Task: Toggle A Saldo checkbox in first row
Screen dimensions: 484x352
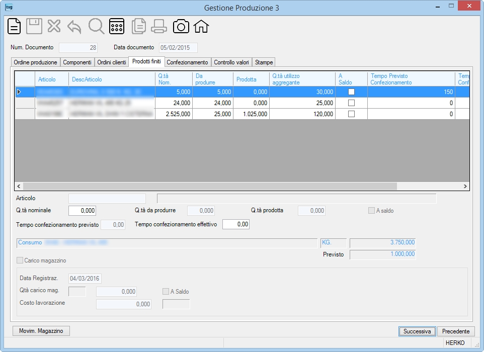Action: (351, 92)
